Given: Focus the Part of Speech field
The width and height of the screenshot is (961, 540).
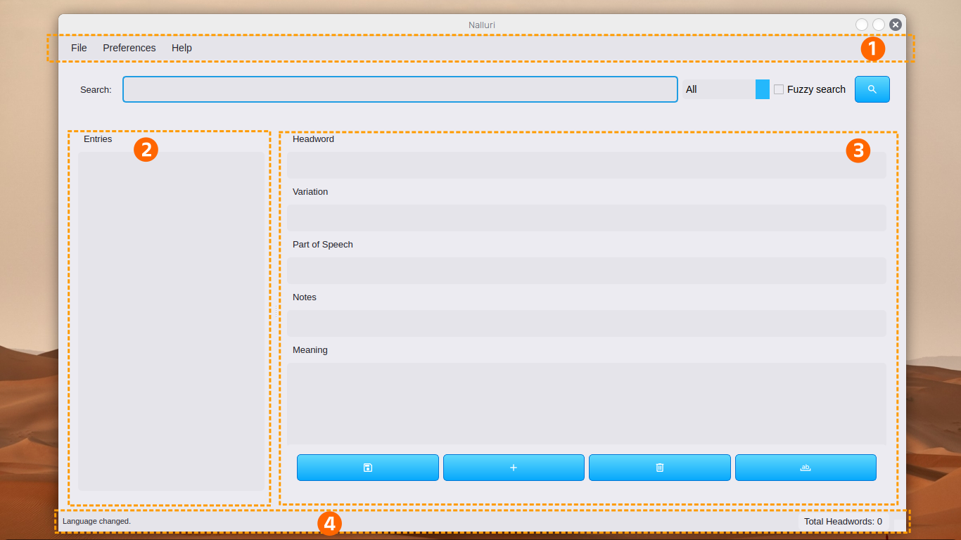Looking at the screenshot, I should [x=587, y=270].
